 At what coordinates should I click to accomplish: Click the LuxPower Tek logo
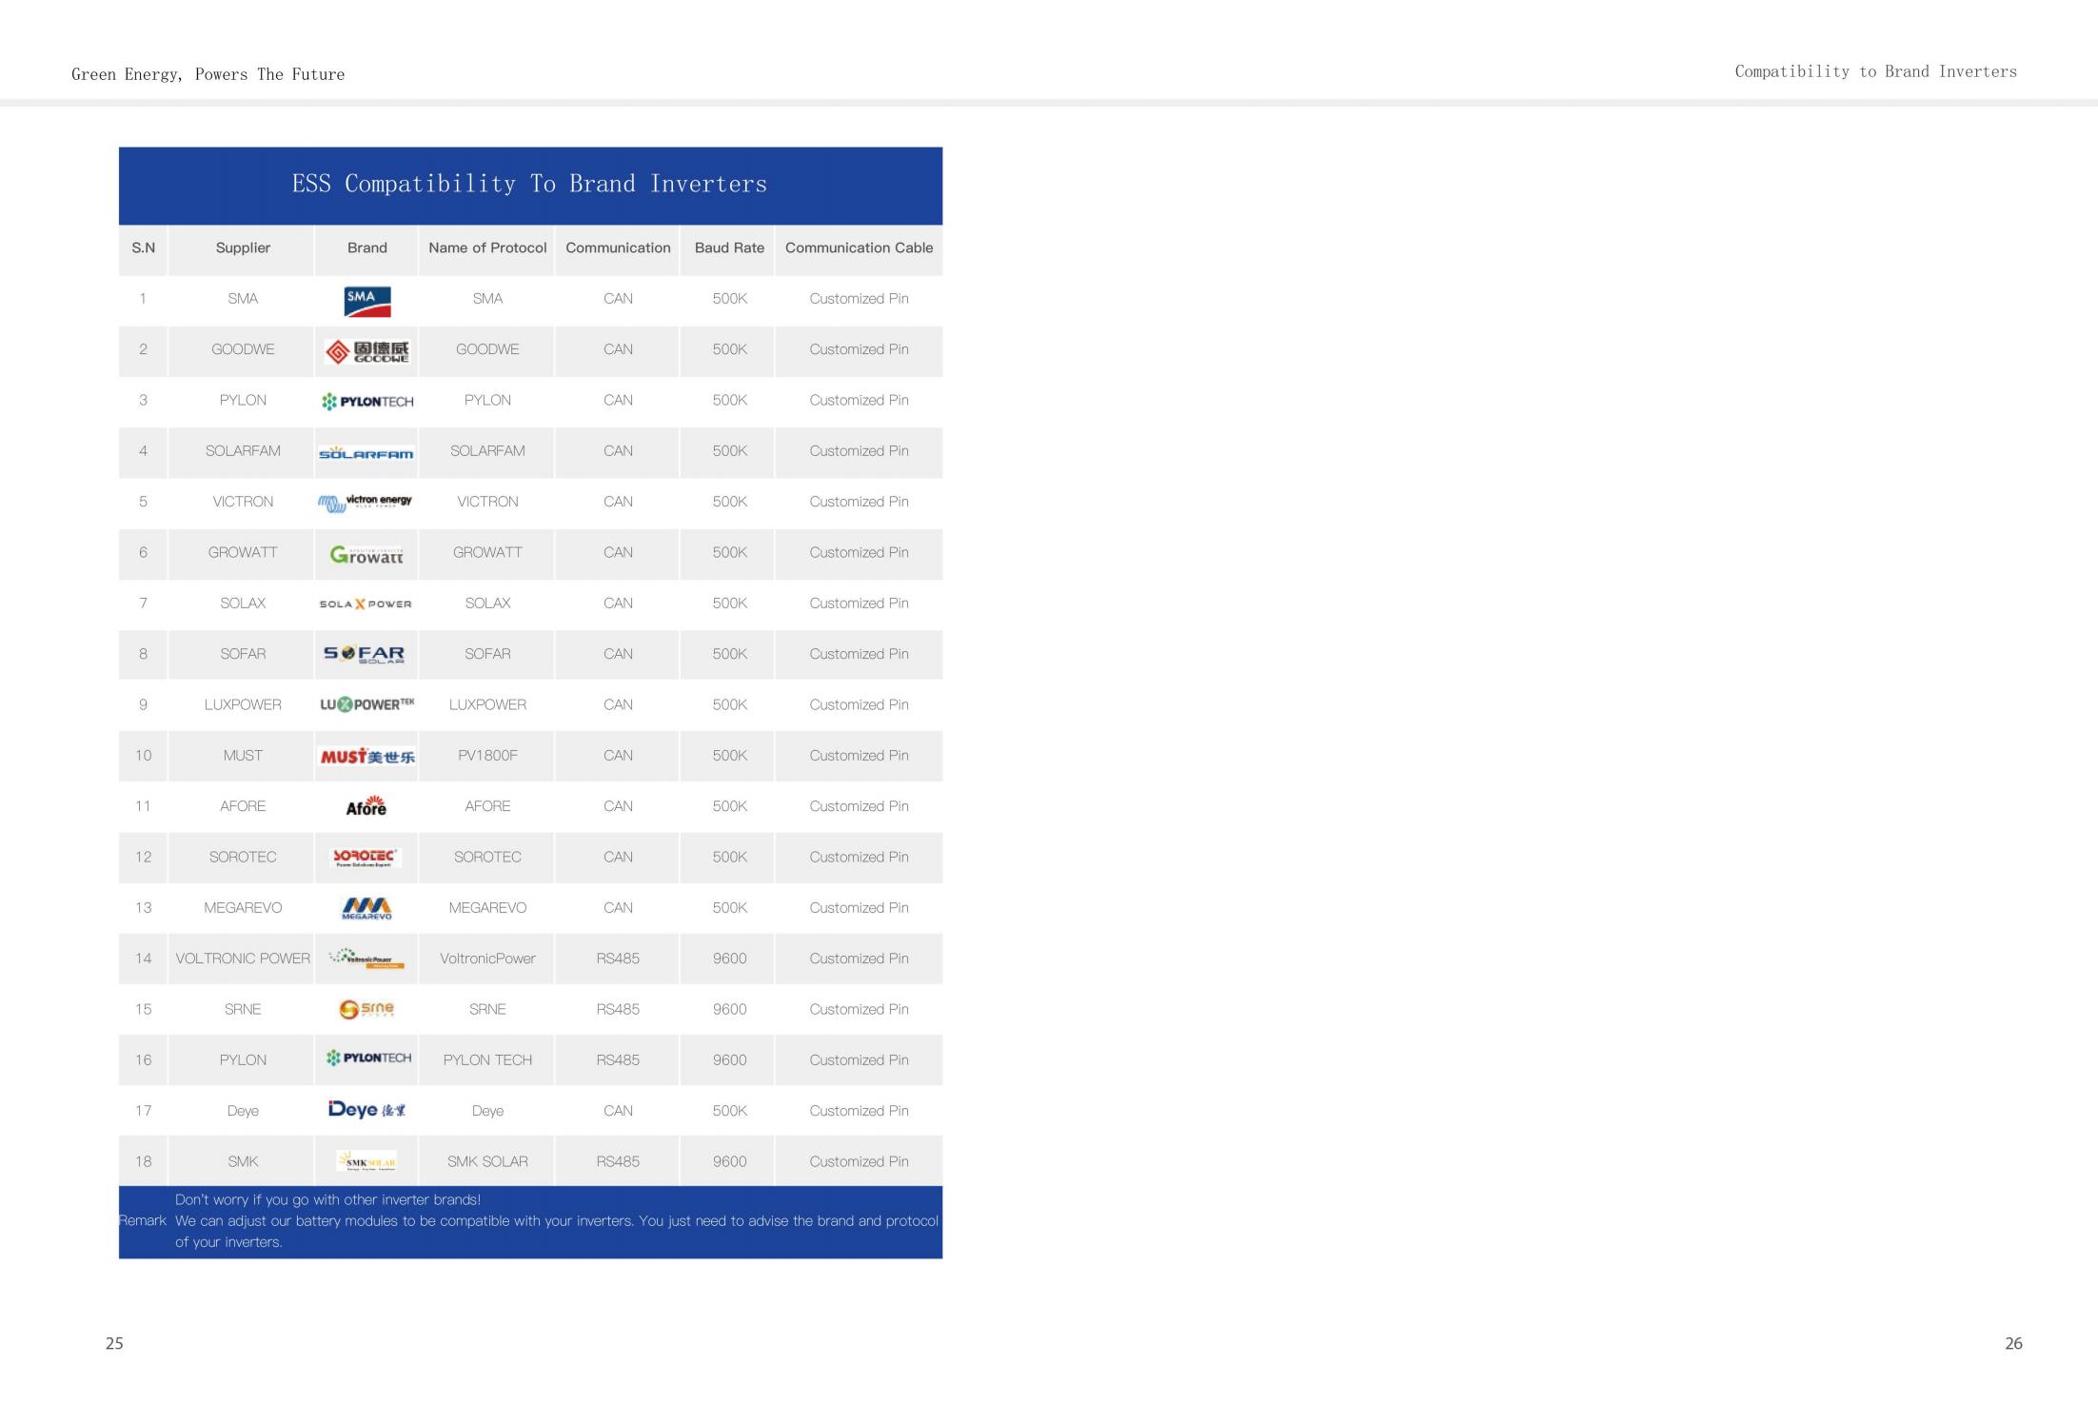click(x=367, y=704)
